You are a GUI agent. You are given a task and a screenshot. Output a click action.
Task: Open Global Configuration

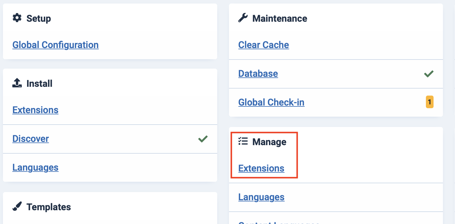pos(55,45)
